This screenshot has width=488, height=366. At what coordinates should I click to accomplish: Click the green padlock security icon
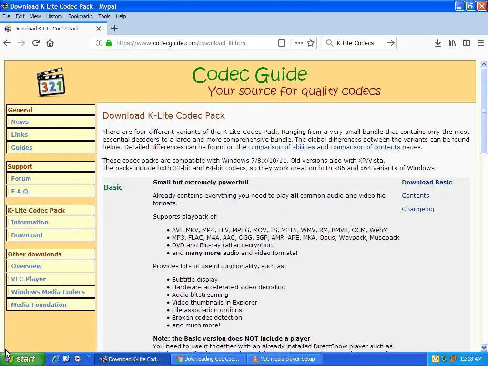tap(109, 43)
